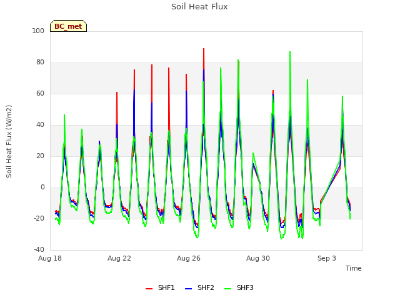Select the BC_met annotation label
The height and width of the screenshot is (300, 400).
coord(68,26)
